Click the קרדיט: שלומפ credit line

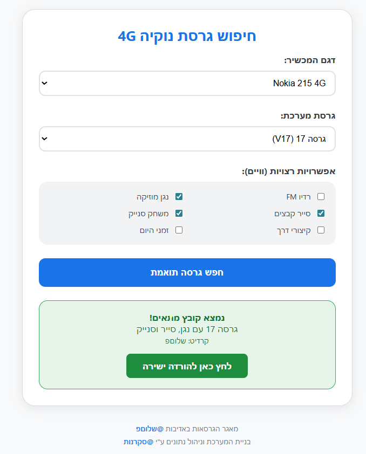click(x=187, y=341)
